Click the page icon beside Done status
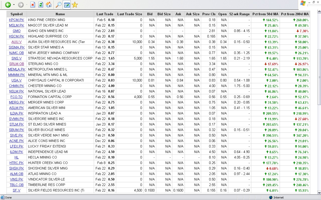 pos(2,197)
